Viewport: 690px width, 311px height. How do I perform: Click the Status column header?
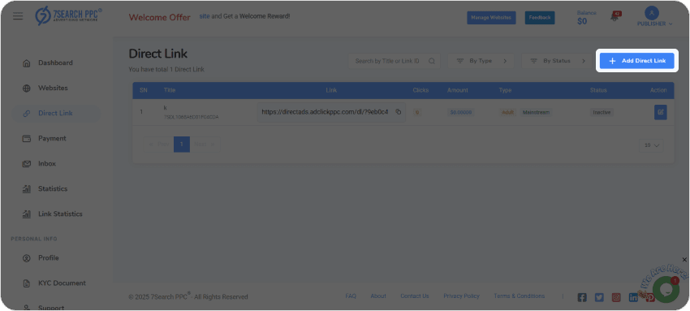click(x=598, y=90)
